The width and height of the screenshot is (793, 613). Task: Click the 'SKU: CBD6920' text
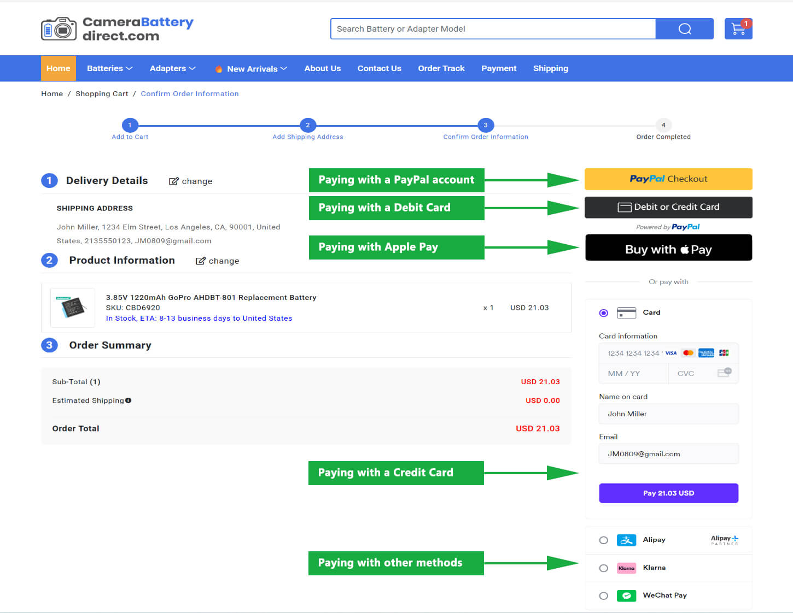(133, 308)
